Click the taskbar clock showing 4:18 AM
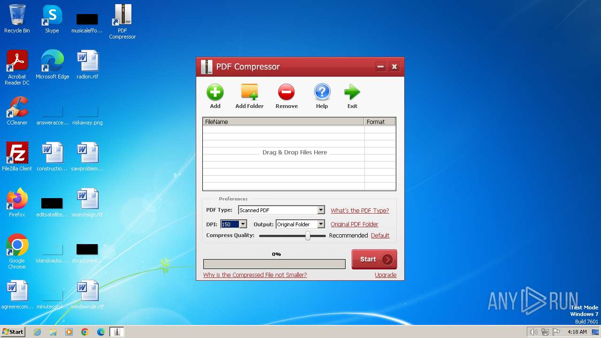The image size is (601, 338). coord(577,332)
